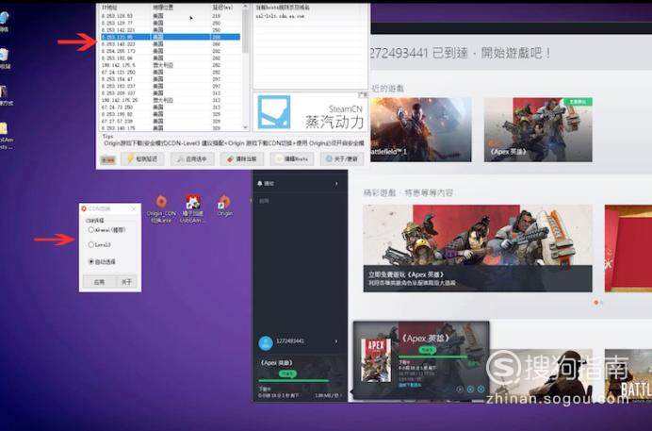Open the Battlefield 1 recent game tile
652x431 pixels.
(x=421, y=130)
